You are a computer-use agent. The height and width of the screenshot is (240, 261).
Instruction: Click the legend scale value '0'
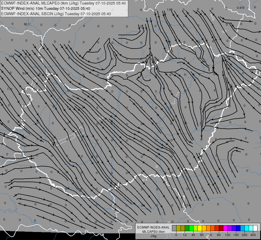(176, 235)
